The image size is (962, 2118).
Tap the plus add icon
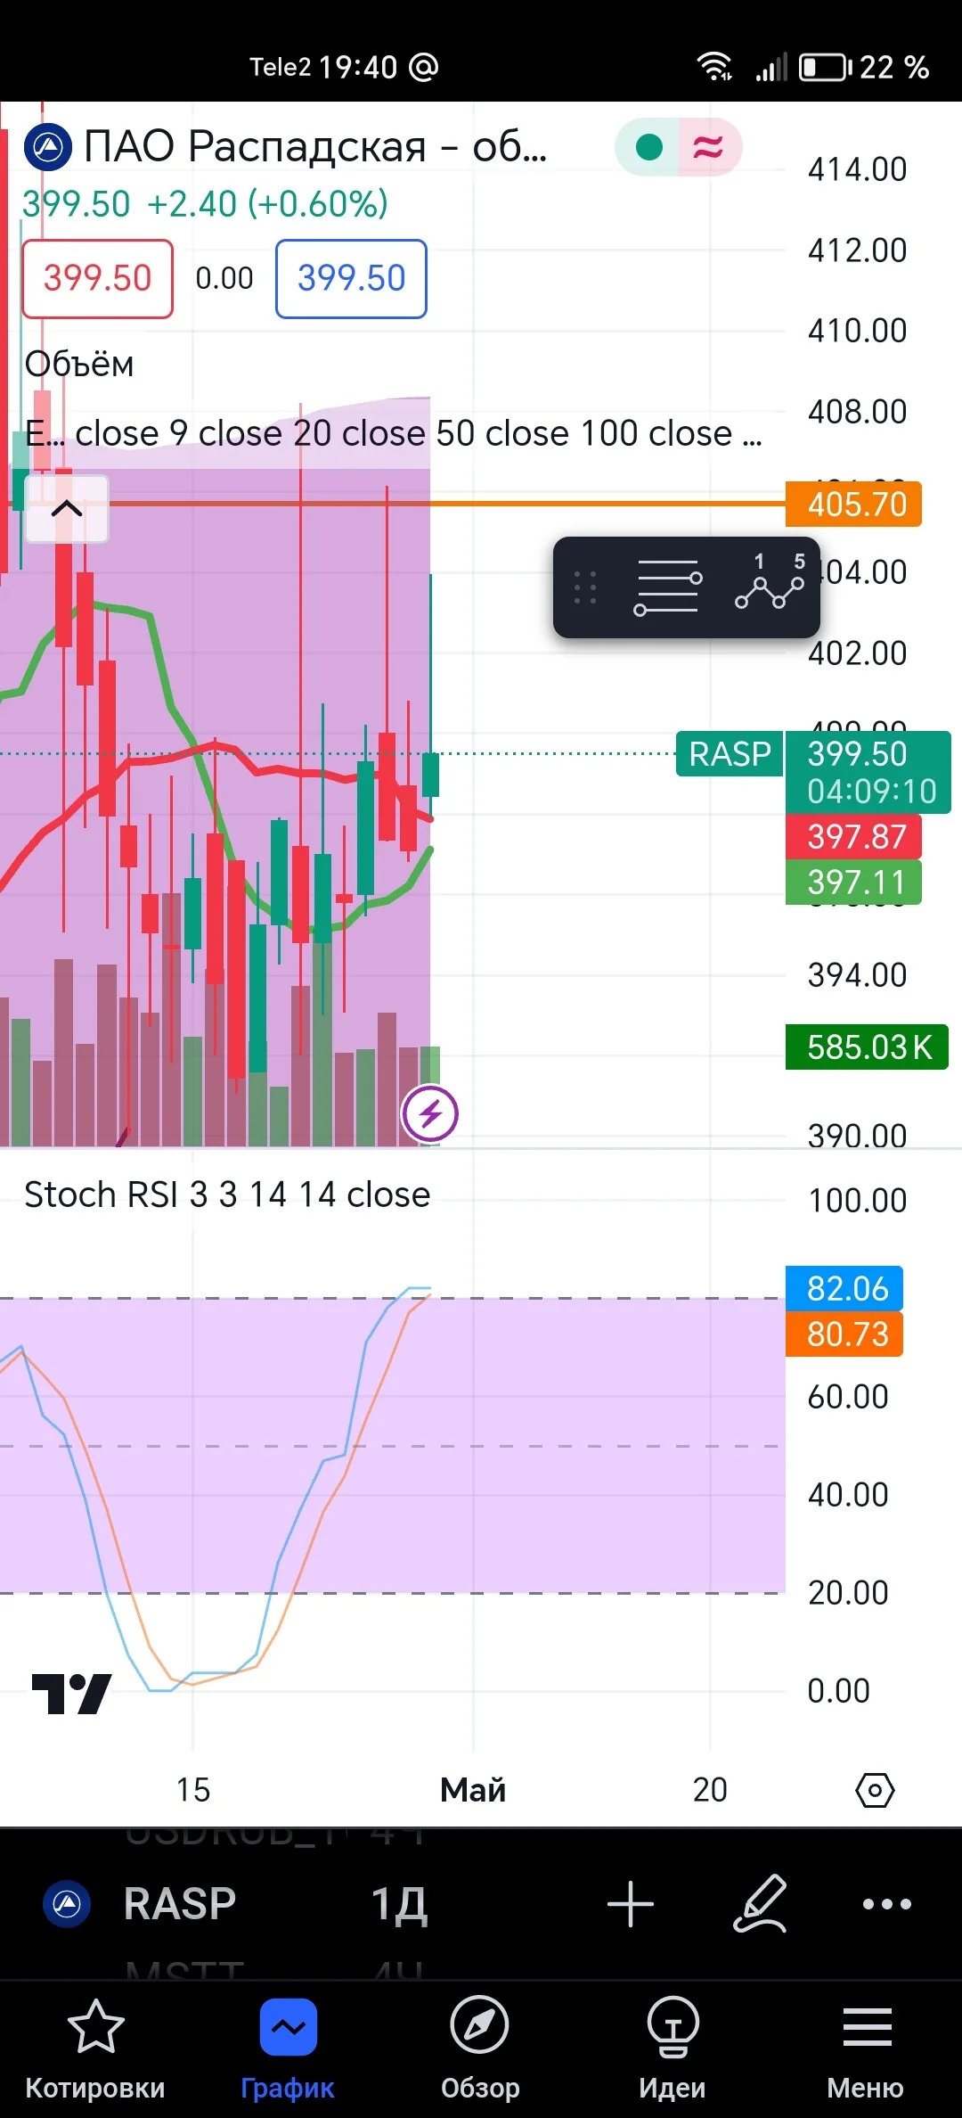pos(631,1904)
